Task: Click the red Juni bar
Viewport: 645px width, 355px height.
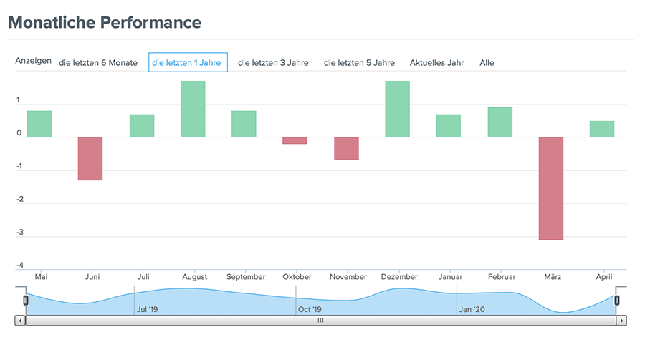Action: [90, 159]
